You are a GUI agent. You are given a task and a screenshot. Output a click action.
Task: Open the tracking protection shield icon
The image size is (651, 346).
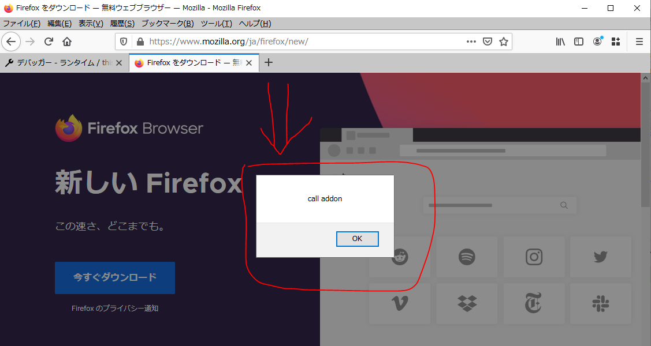123,42
